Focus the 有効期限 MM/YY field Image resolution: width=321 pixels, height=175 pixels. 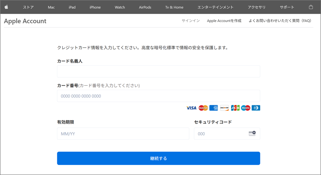pyautogui.click(x=123, y=134)
